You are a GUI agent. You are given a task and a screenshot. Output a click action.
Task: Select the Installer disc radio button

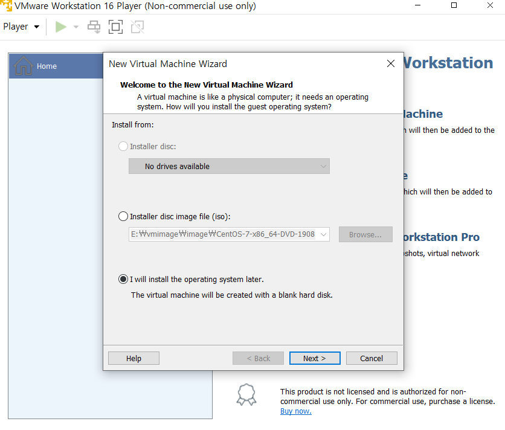[123, 146]
